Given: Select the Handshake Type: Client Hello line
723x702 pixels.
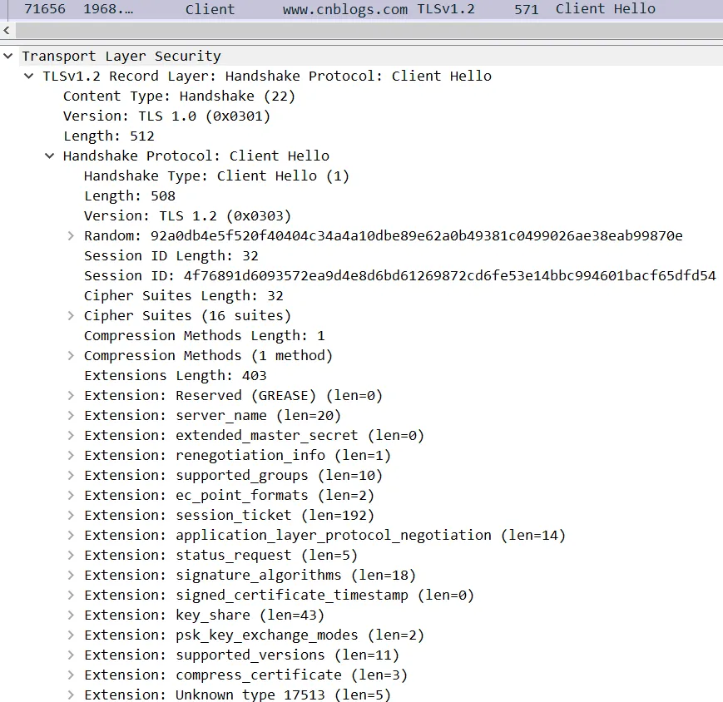Looking at the screenshot, I should [216, 176].
